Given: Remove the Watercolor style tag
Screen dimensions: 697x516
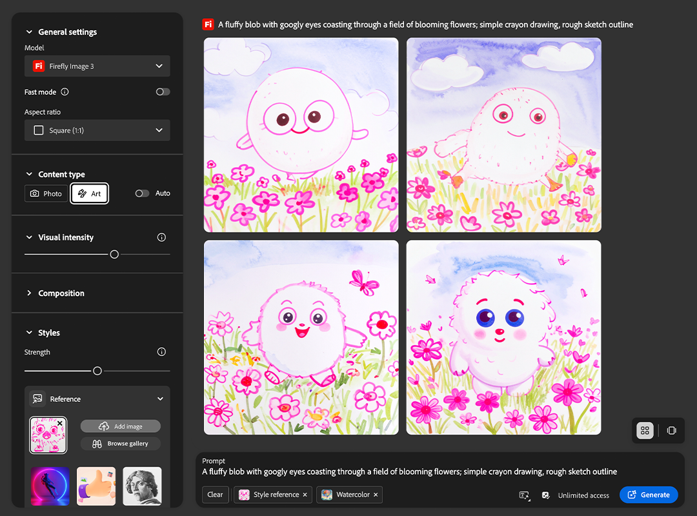Looking at the screenshot, I should (x=376, y=495).
